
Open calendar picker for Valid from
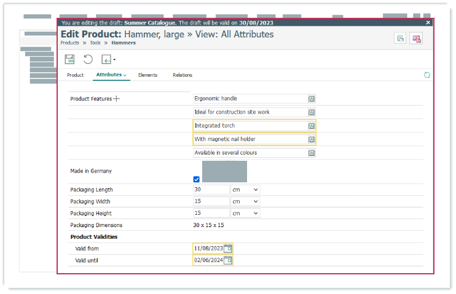(x=228, y=249)
